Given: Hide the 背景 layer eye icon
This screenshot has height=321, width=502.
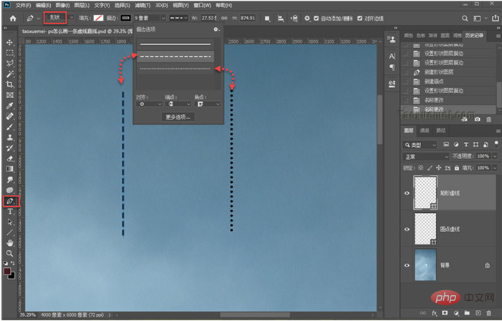Looking at the screenshot, I should (x=407, y=265).
